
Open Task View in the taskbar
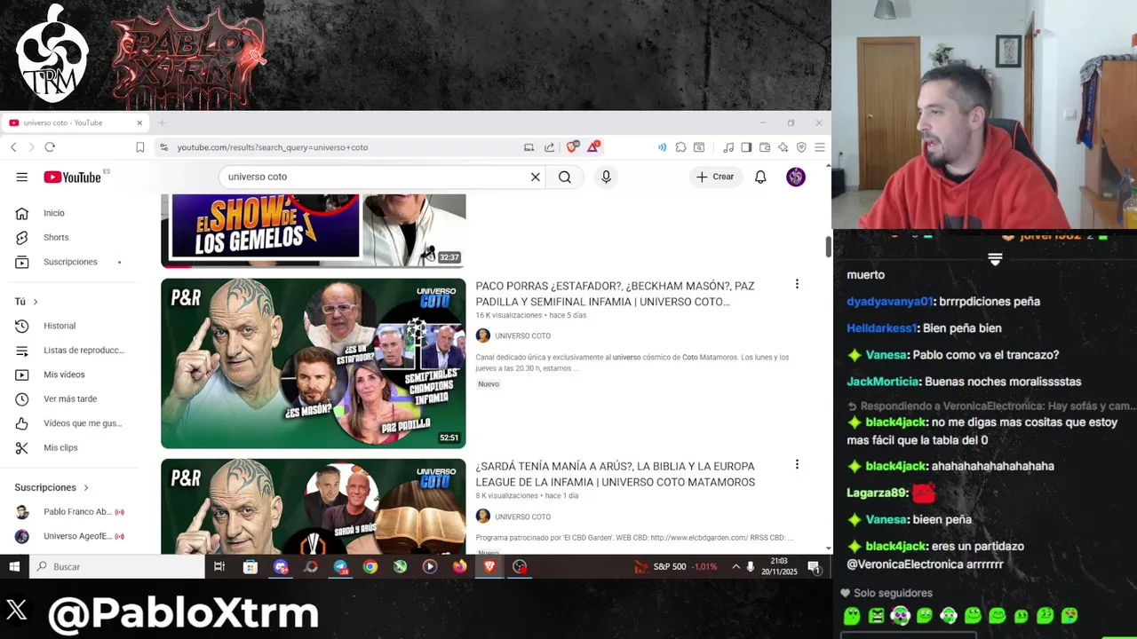(219, 566)
